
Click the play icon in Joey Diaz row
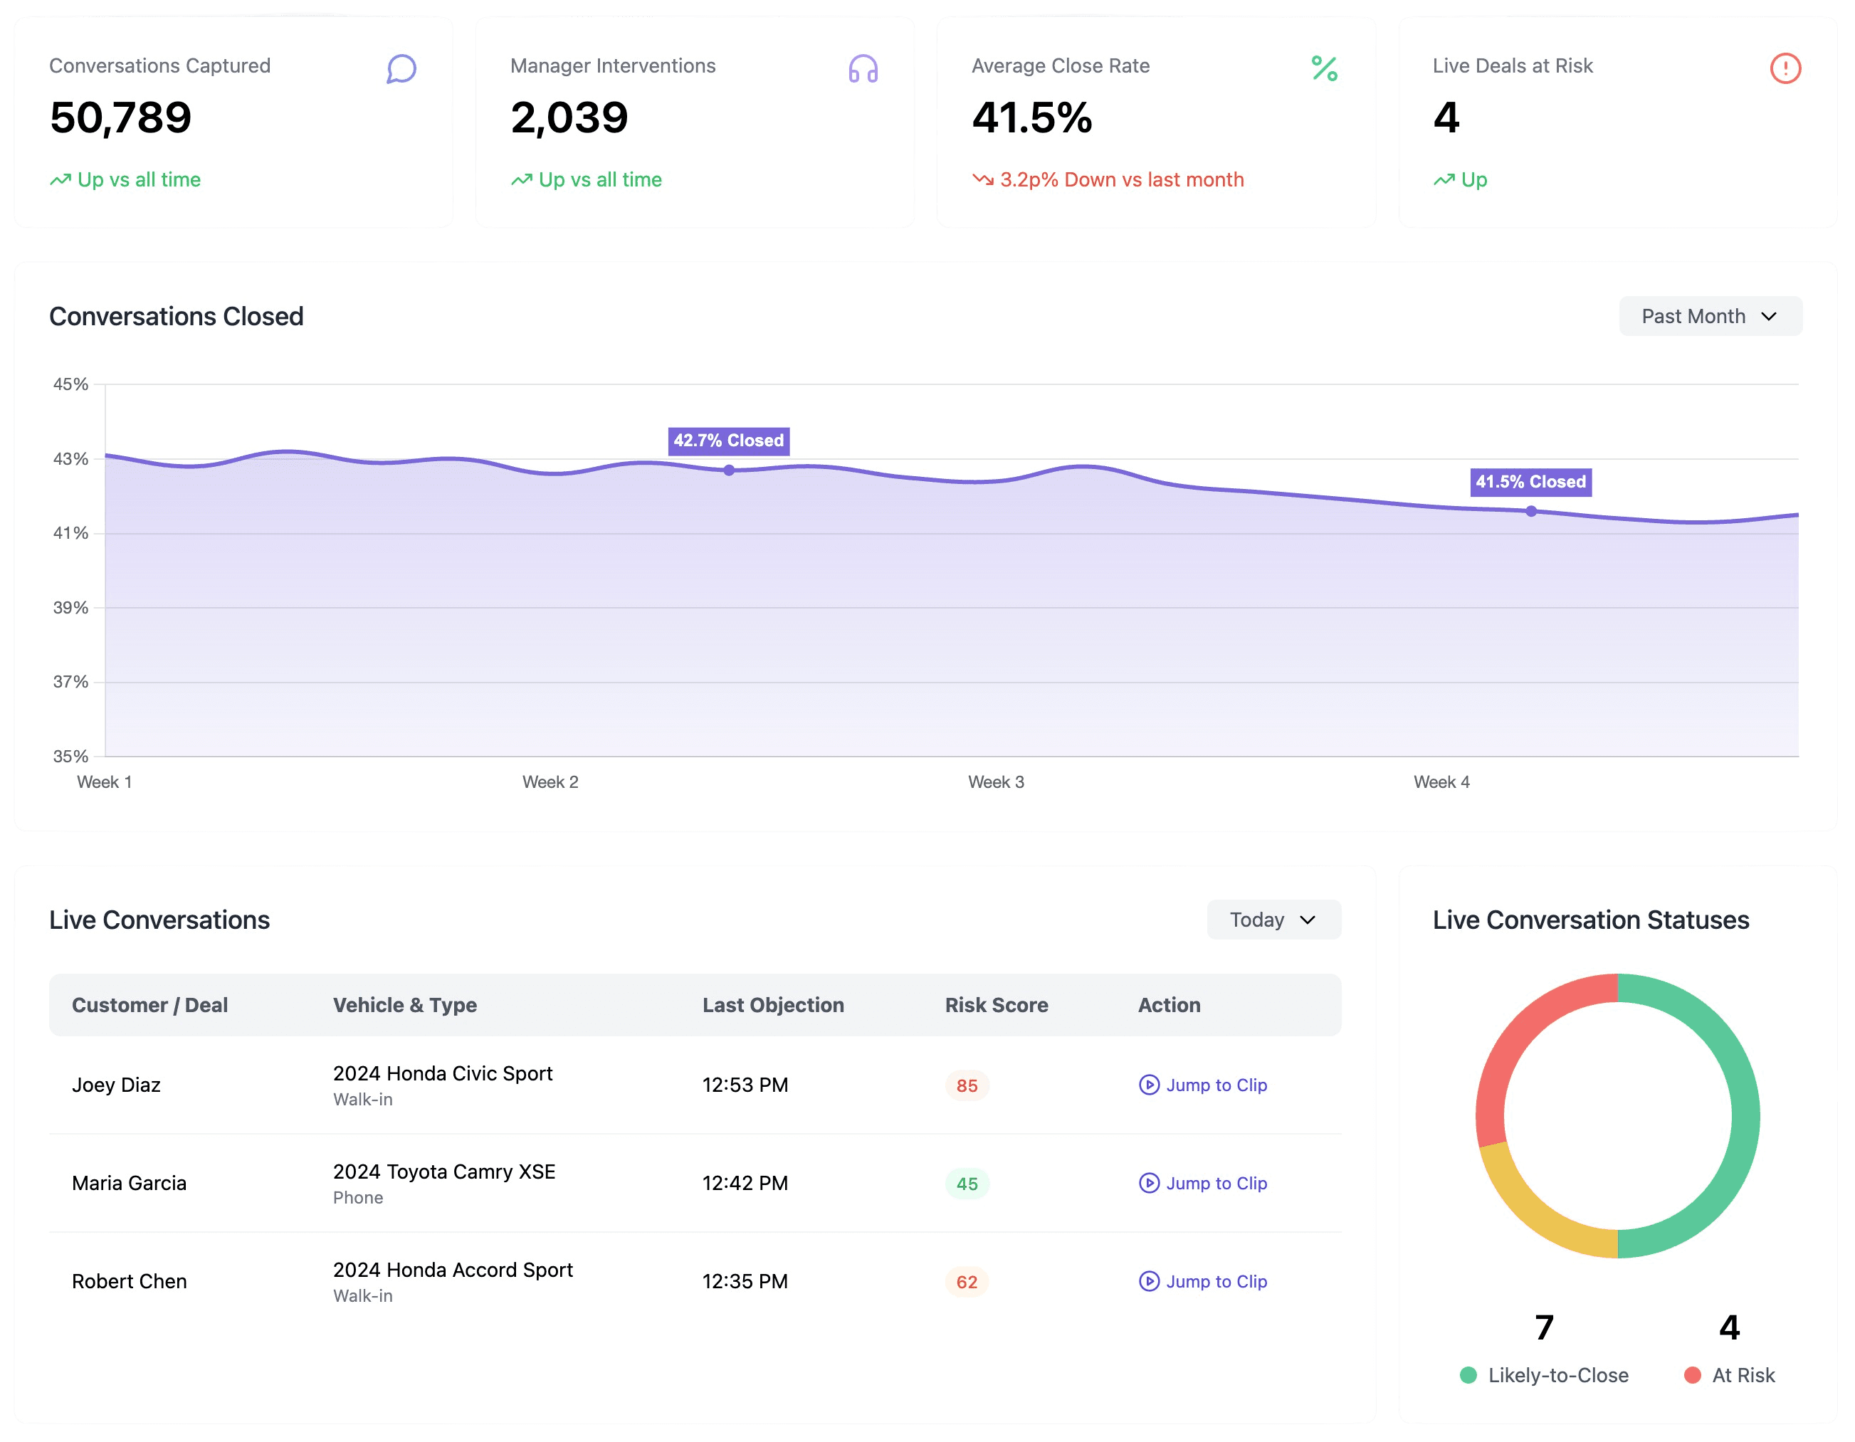tap(1148, 1085)
